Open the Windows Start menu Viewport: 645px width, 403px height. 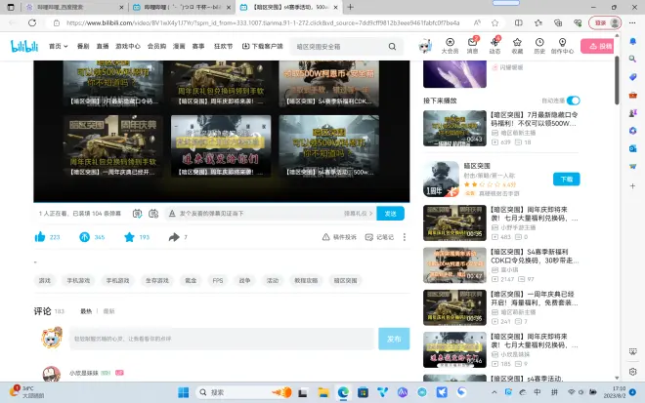[x=183, y=392]
